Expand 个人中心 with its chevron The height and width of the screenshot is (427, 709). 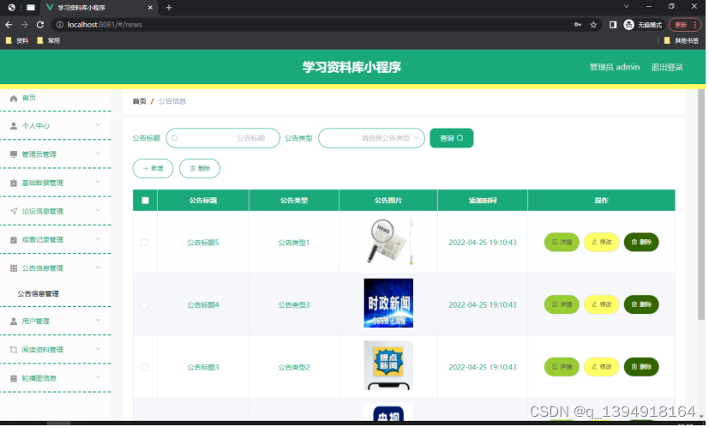[x=98, y=125]
